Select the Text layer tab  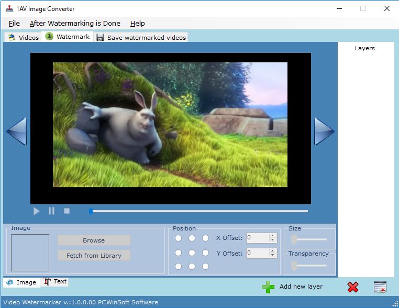54,281
